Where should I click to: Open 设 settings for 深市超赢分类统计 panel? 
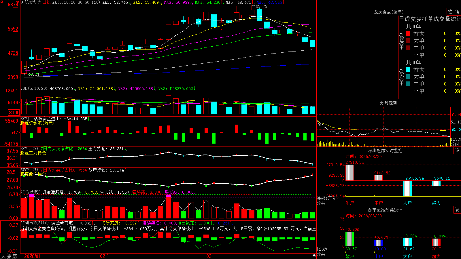457,210
